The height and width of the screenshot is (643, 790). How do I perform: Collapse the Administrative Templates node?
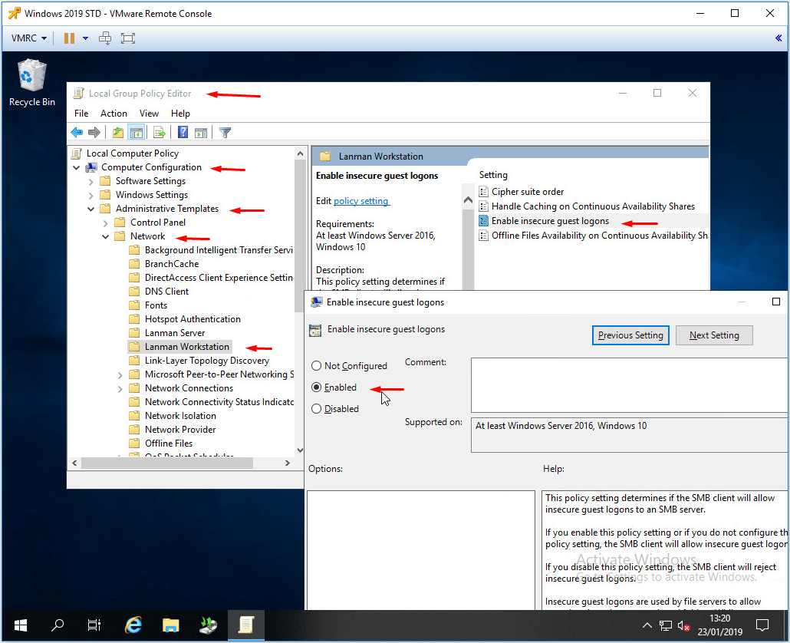coord(91,209)
